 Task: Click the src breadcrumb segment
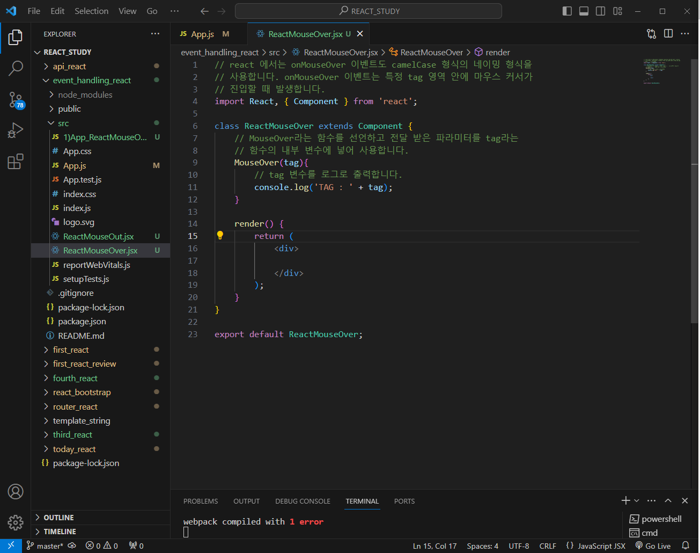(274, 52)
